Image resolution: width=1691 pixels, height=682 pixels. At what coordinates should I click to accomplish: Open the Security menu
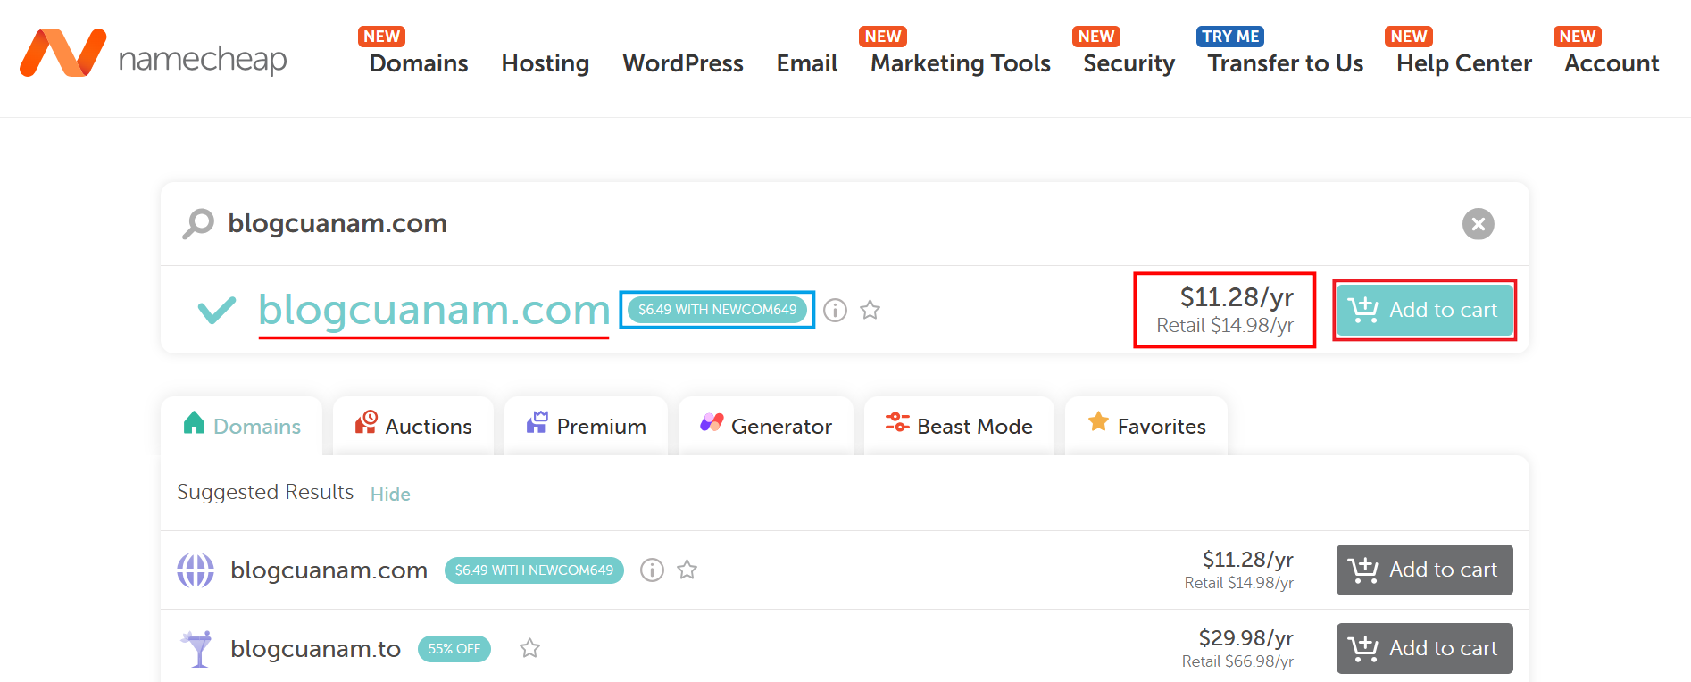coord(1129,63)
